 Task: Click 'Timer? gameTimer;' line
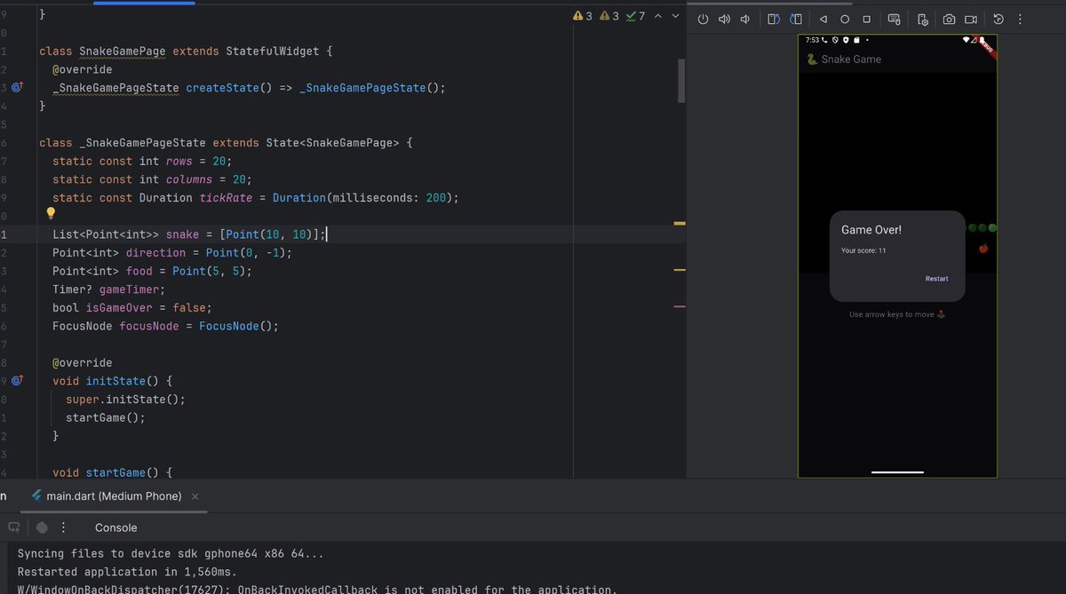pos(108,289)
